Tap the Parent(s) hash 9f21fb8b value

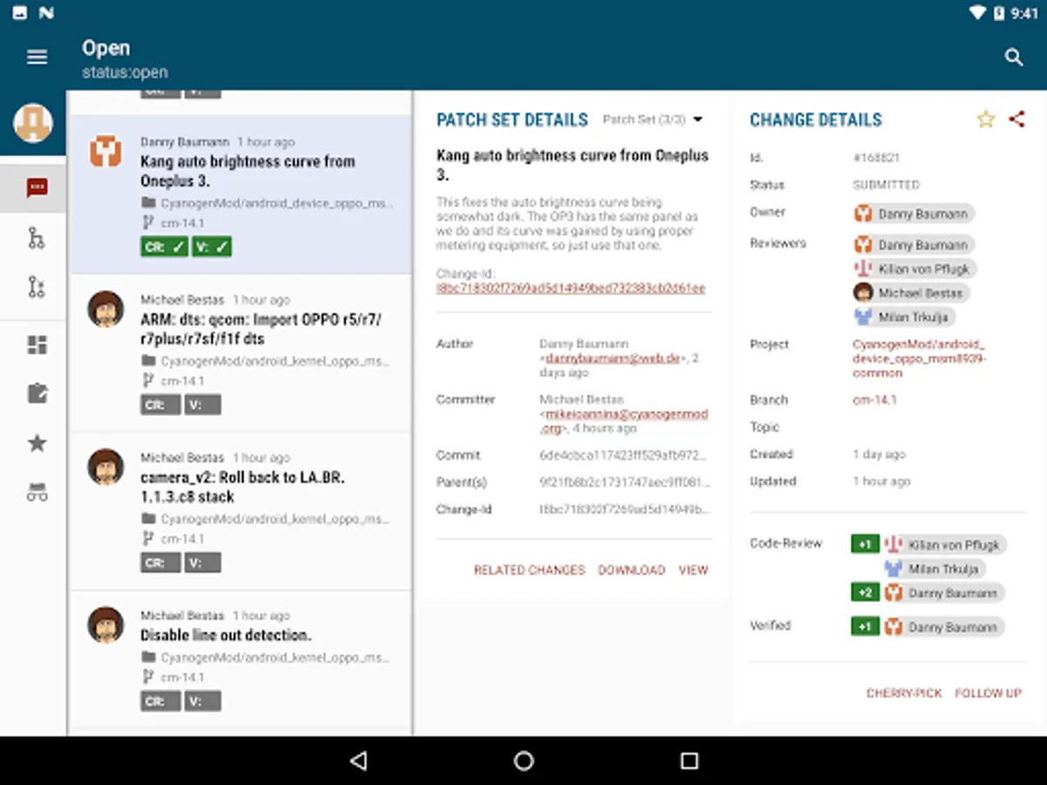[x=624, y=482]
